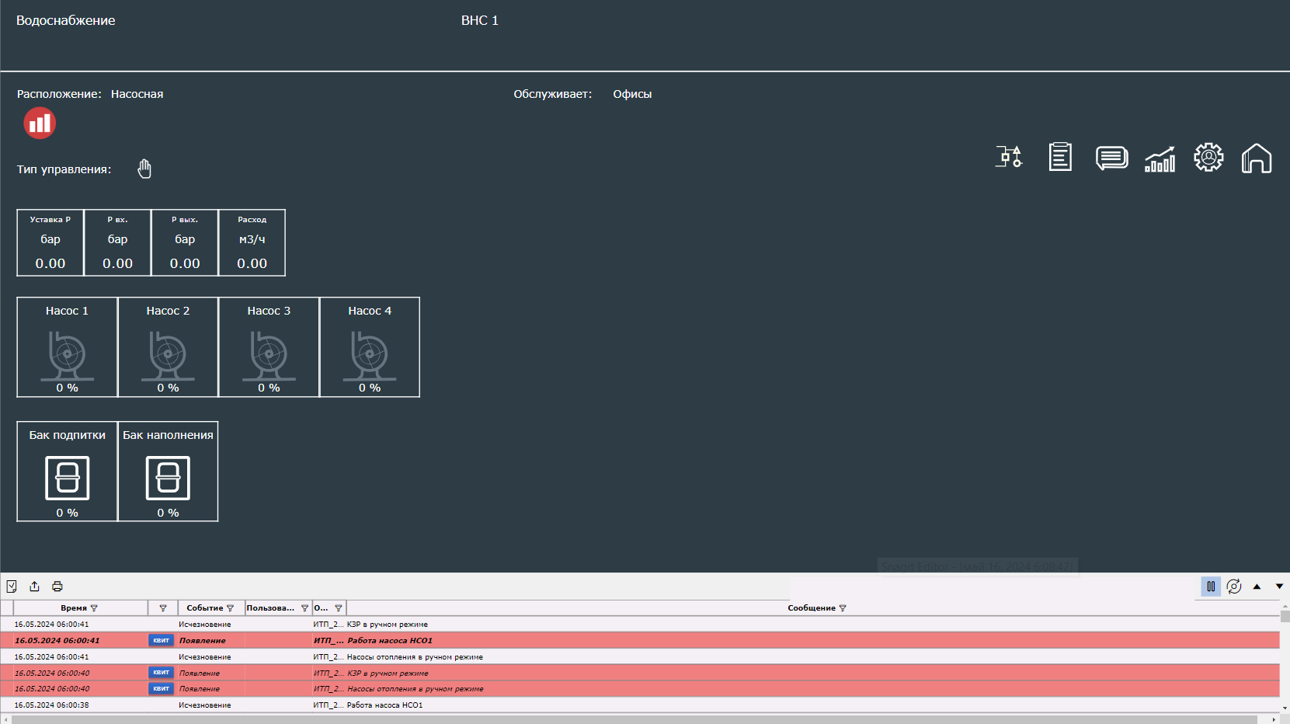Image resolution: width=1290 pixels, height=724 pixels.
Task: Open the Событие column filter
Action: click(230, 608)
